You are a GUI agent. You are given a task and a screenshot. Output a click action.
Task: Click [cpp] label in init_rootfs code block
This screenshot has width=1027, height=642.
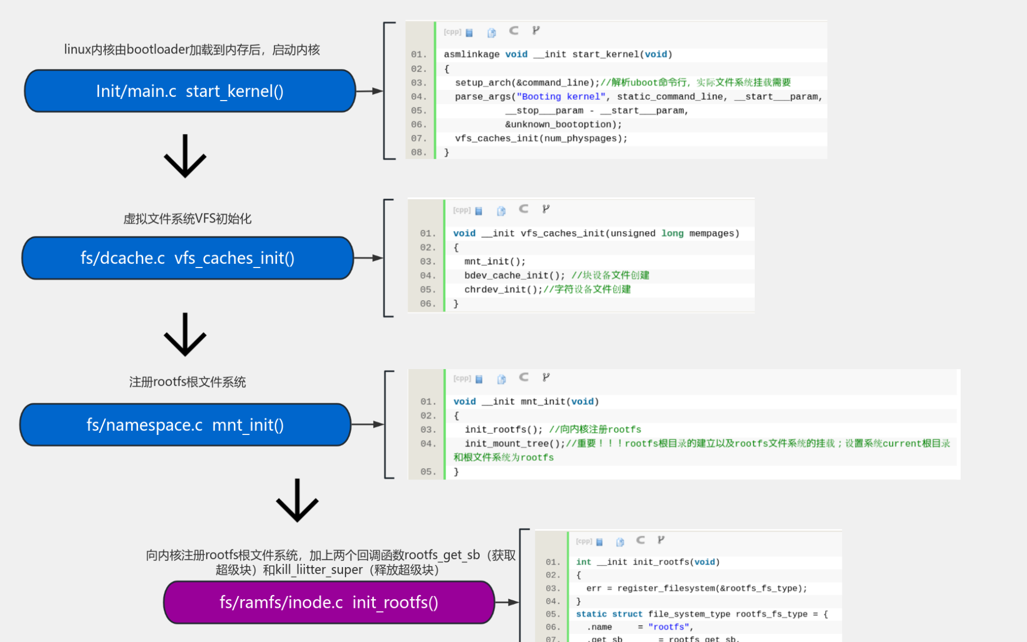584,541
